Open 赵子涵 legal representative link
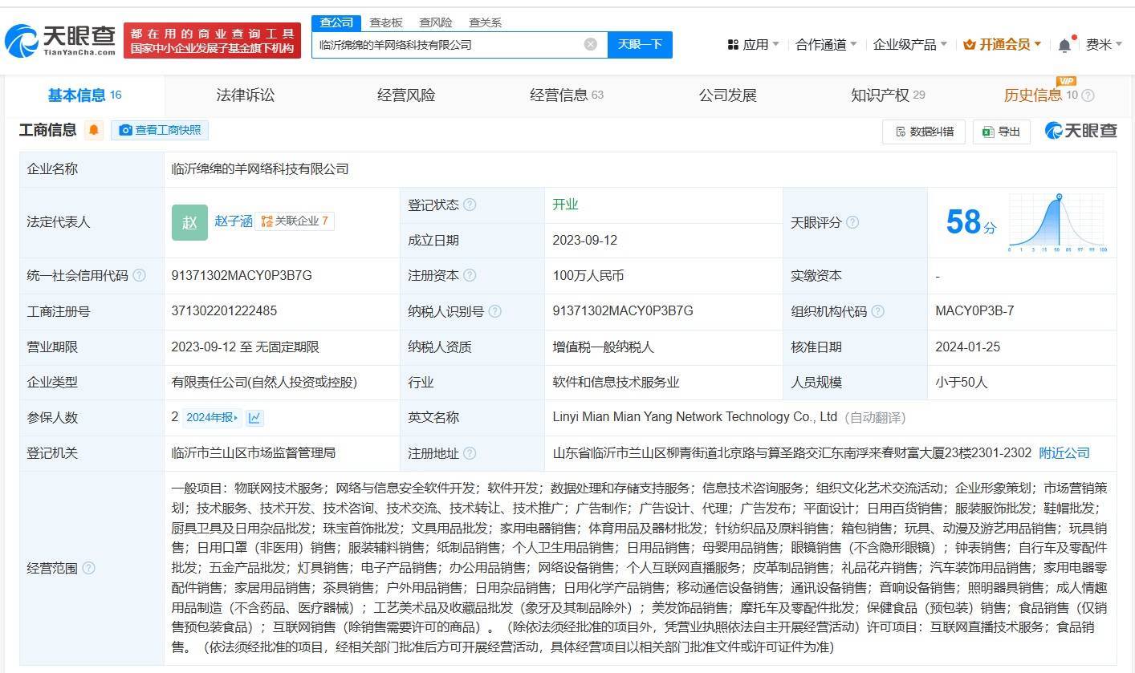 233,221
